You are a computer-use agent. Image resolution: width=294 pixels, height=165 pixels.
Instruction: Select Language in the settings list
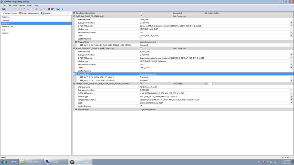pyautogui.click(x=36, y=20)
